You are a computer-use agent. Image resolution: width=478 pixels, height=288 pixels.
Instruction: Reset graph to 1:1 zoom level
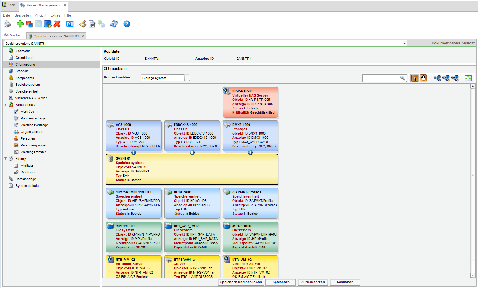(455, 78)
